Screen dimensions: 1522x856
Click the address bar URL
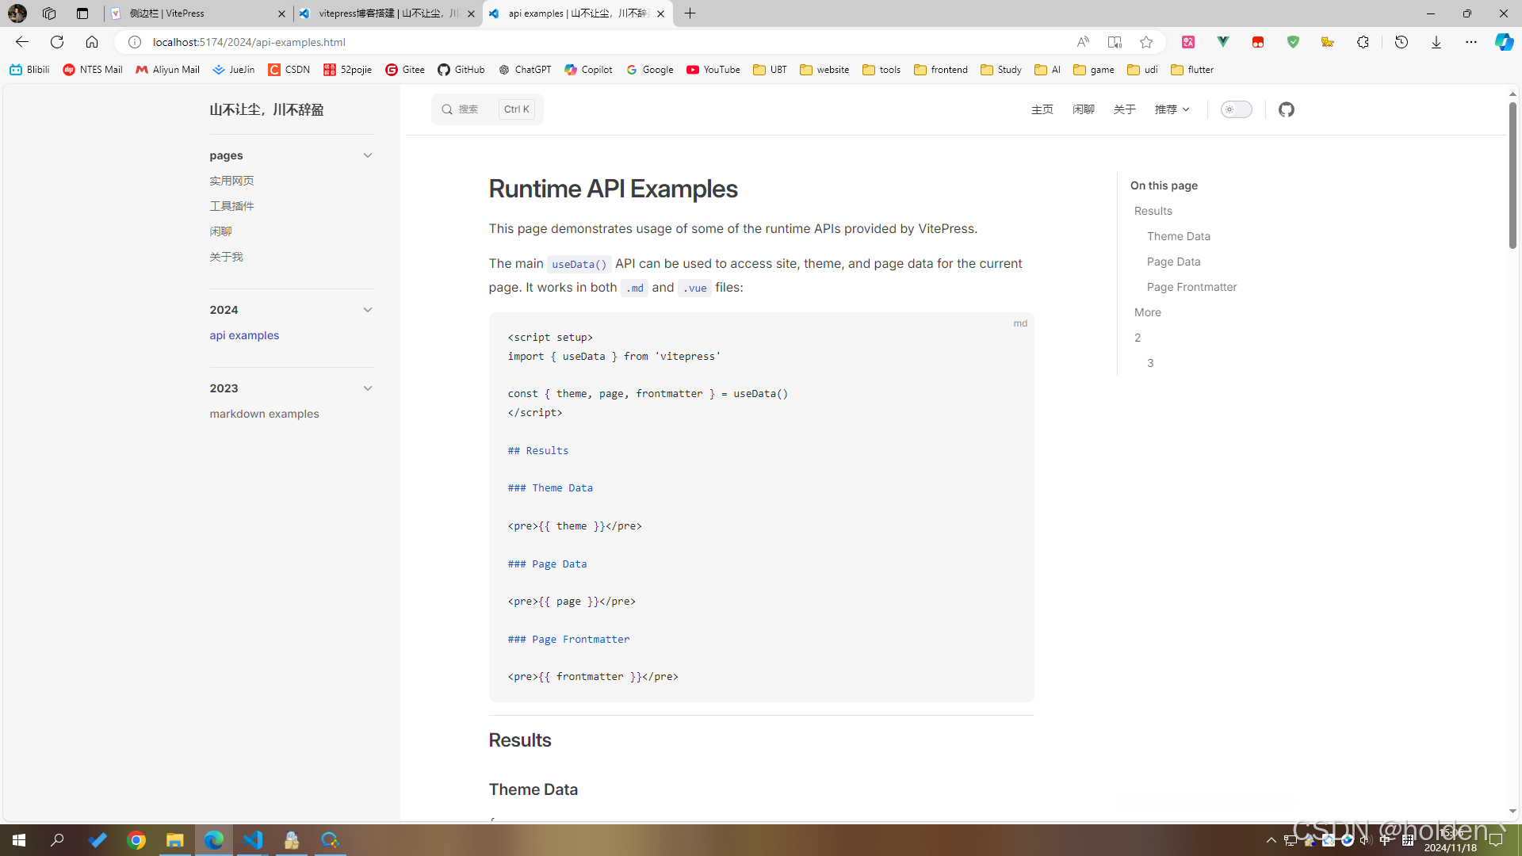click(x=249, y=42)
